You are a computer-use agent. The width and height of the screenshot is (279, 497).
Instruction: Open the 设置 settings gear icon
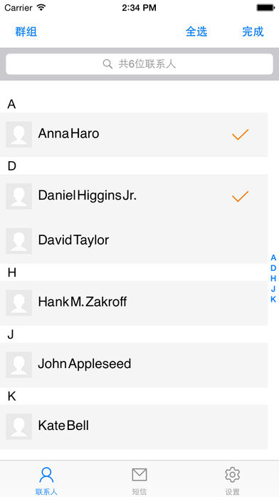[233, 474]
